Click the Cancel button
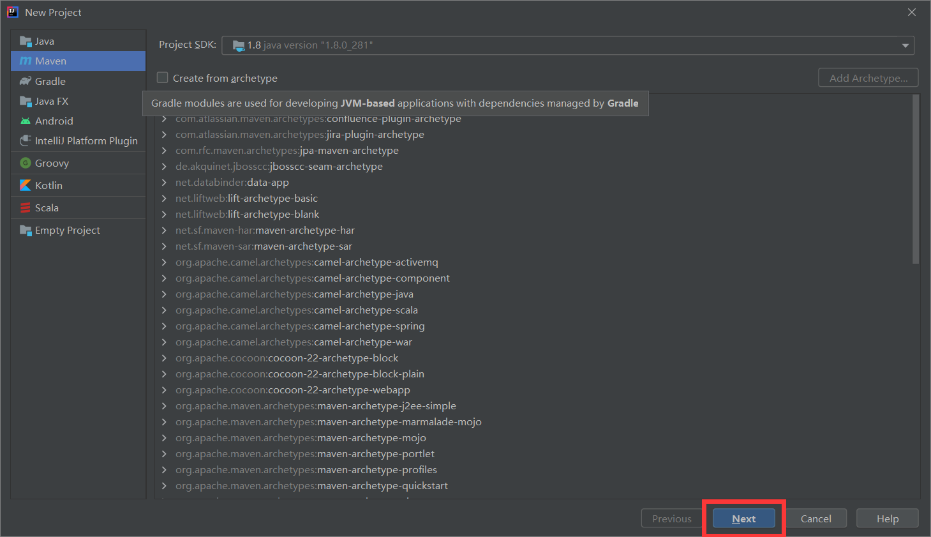 [816, 518]
